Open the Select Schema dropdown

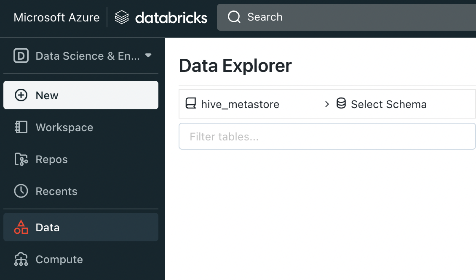click(388, 104)
